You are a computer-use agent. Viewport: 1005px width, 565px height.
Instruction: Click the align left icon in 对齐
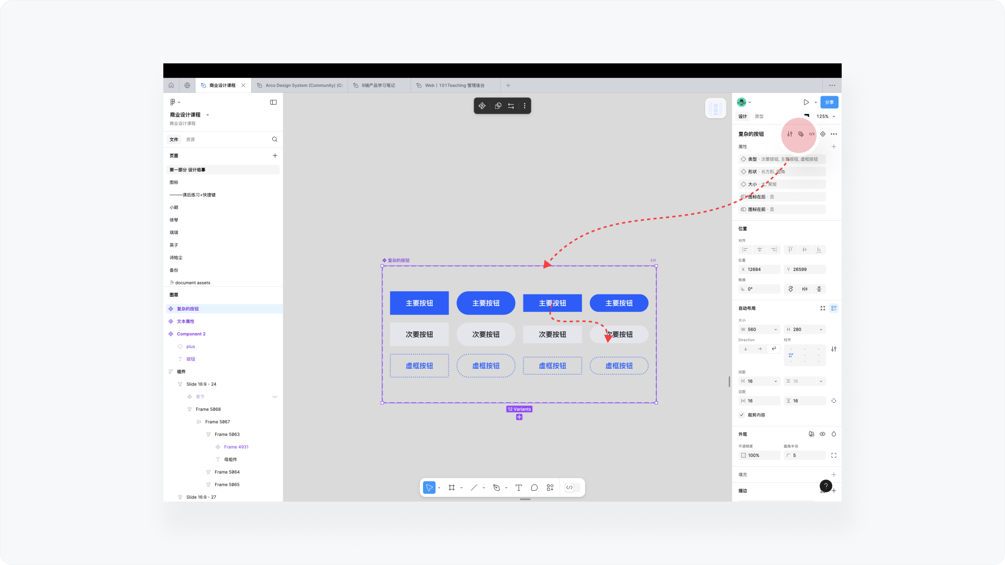(745, 250)
